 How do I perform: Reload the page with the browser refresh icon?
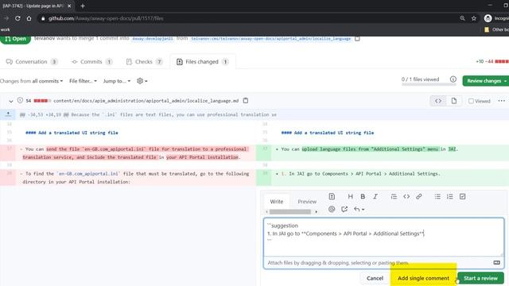click(17, 18)
